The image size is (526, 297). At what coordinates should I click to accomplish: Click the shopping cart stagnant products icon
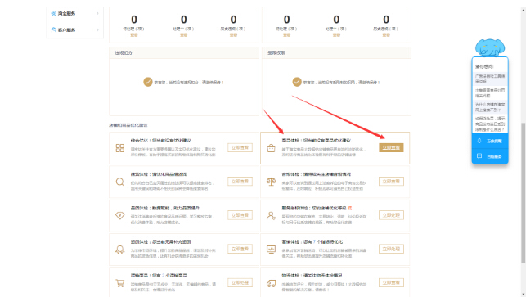click(119, 283)
